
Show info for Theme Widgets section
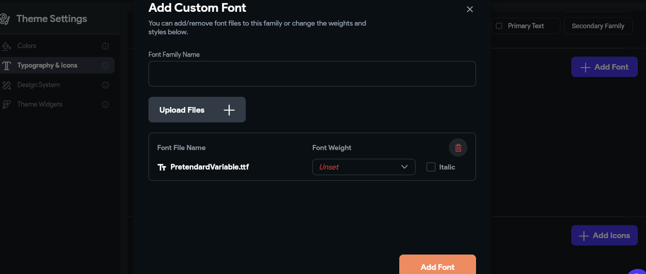(x=105, y=104)
